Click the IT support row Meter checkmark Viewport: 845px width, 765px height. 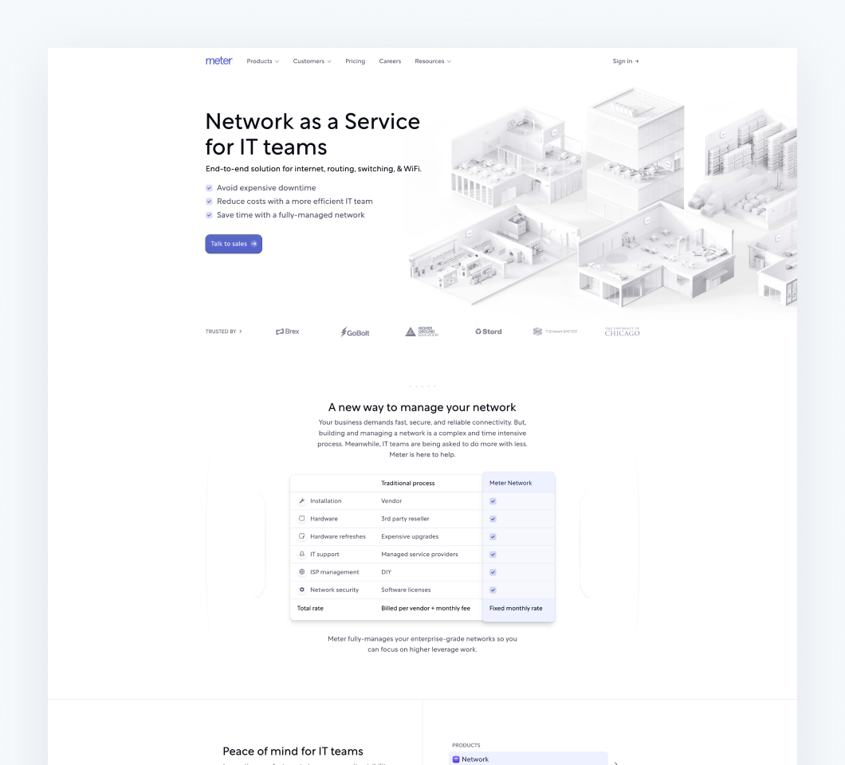pyautogui.click(x=493, y=555)
